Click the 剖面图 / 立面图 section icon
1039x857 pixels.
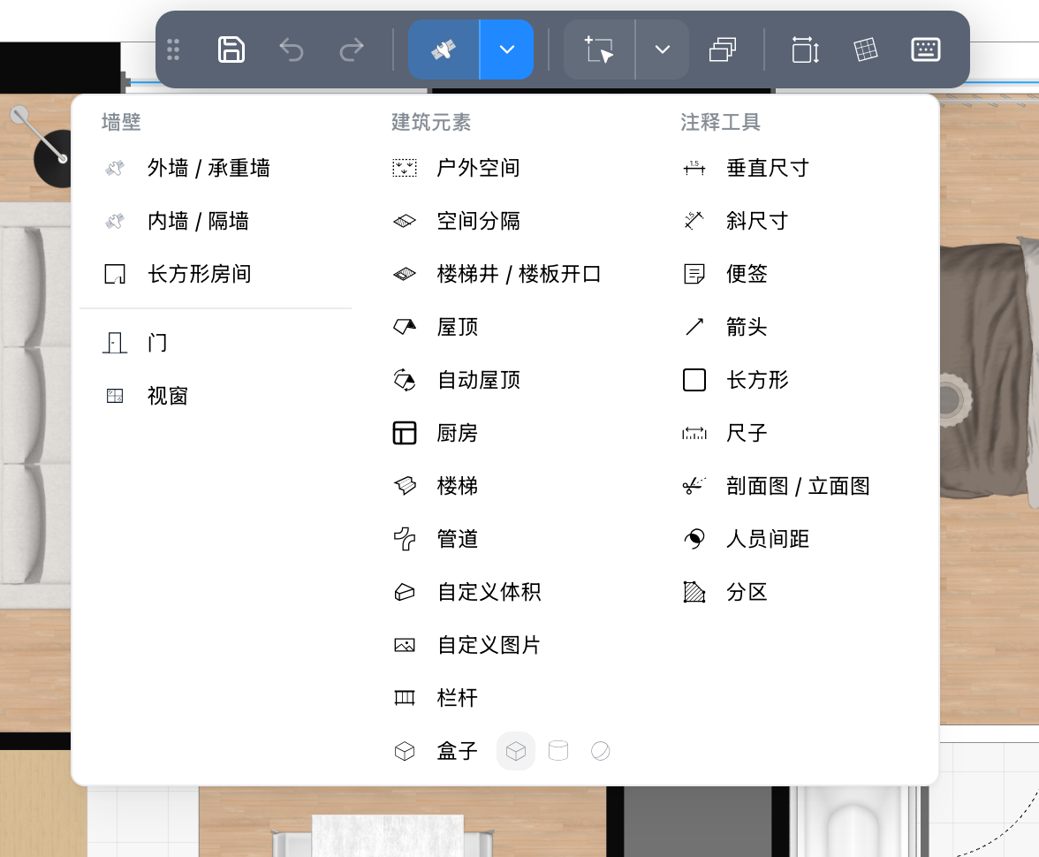694,486
